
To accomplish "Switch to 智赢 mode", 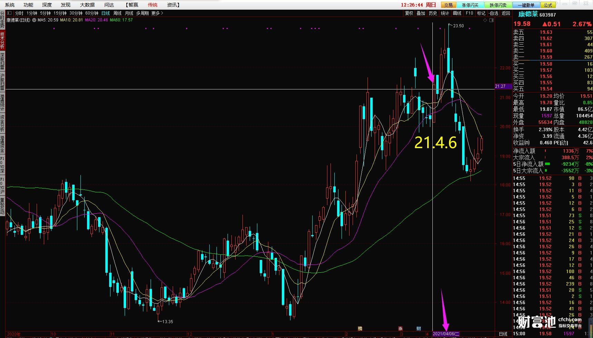I will [x=132, y=5].
